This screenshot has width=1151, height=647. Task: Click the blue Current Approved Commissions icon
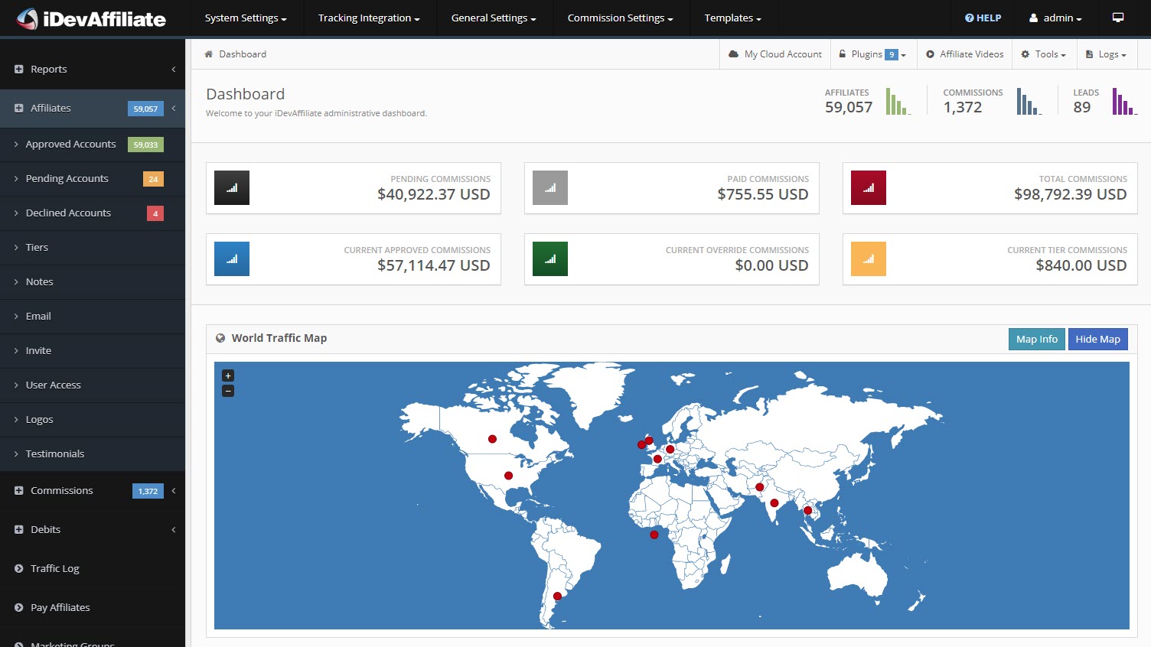(x=232, y=259)
